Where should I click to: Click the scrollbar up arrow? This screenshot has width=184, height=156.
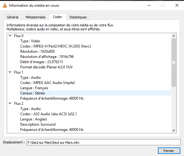(x=174, y=36)
